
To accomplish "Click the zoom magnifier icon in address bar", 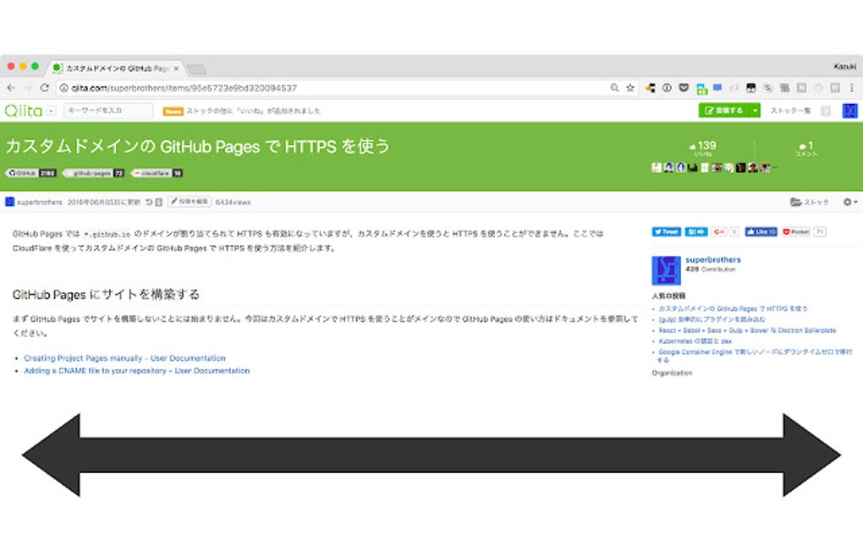I will click(x=614, y=88).
